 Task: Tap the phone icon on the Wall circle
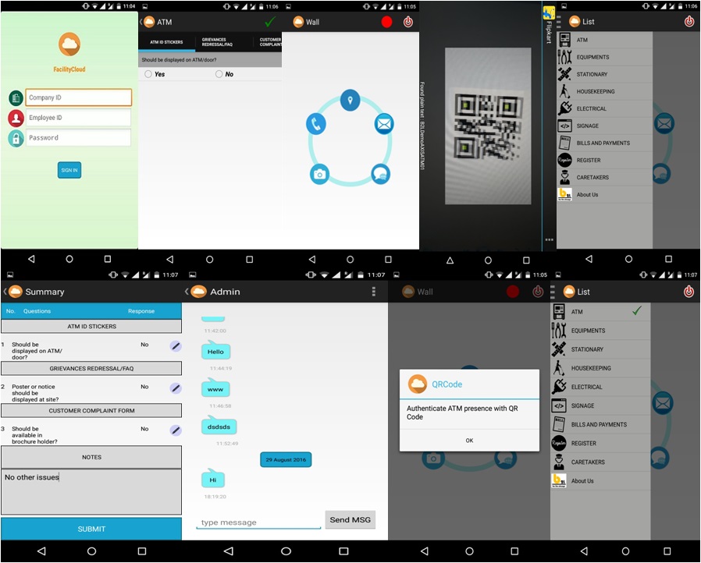point(315,123)
